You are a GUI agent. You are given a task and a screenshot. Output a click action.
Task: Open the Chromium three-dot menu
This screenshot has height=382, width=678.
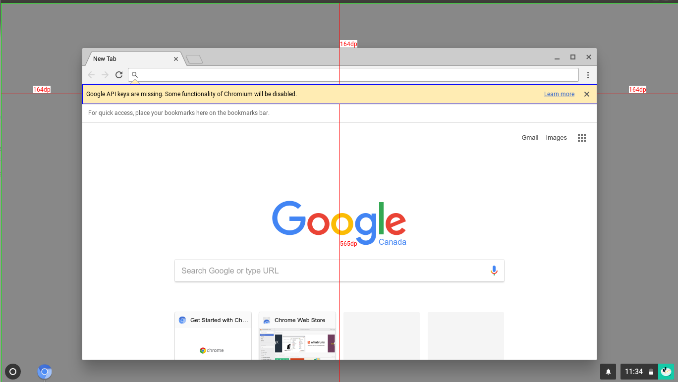[x=588, y=75]
